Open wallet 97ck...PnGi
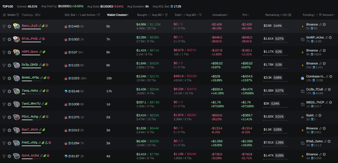This screenshot has width=338, height=163. 30,38
